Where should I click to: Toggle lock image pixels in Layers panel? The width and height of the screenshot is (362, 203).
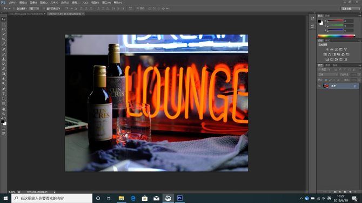pyautogui.click(x=330, y=80)
